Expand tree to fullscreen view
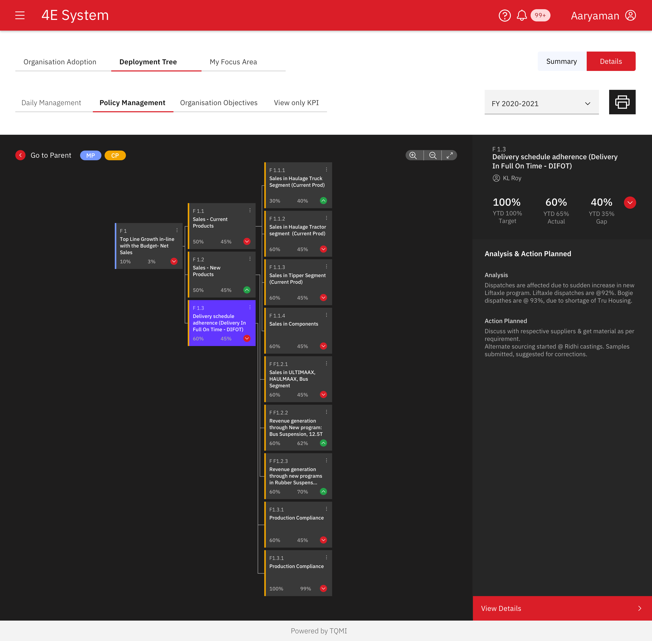The image size is (652, 641). (x=449, y=155)
